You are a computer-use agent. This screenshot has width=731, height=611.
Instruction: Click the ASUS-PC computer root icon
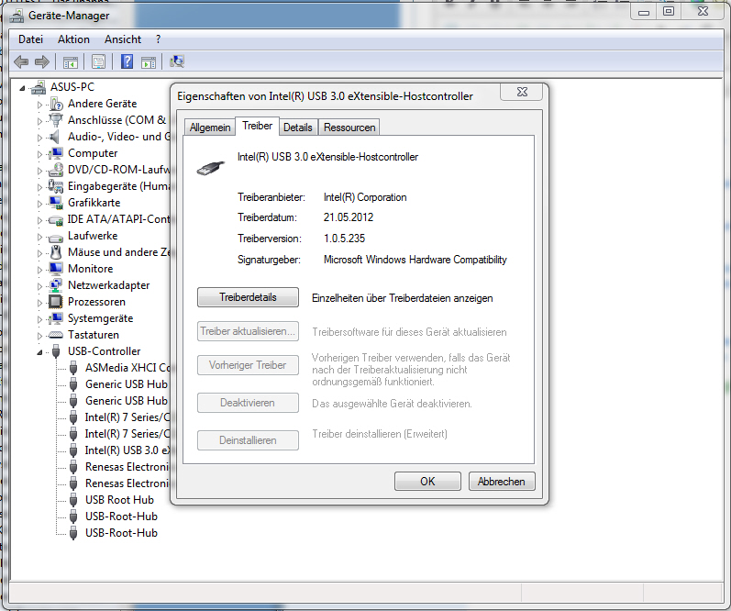[39, 87]
